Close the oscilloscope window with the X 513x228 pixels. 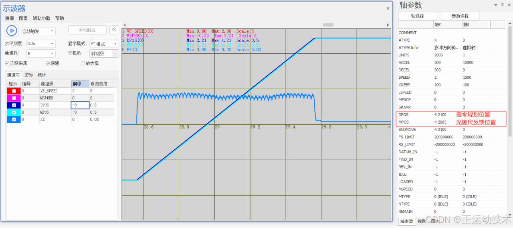click(388, 8)
